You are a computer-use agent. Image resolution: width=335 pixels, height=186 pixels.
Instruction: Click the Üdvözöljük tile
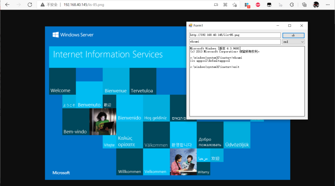click(237, 135)
